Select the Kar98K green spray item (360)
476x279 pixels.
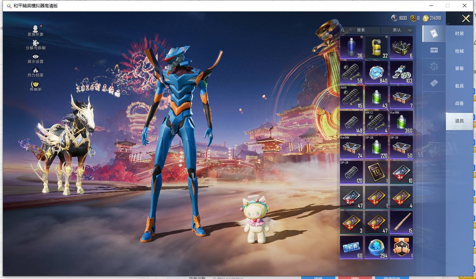401,122
